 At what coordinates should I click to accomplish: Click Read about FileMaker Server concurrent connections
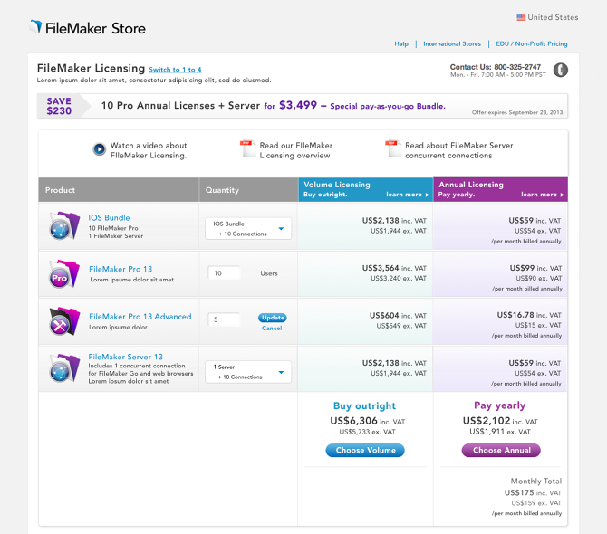pos(459,150)
